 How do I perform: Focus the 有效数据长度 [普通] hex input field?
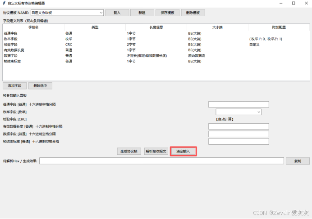[x=239, y=126]
